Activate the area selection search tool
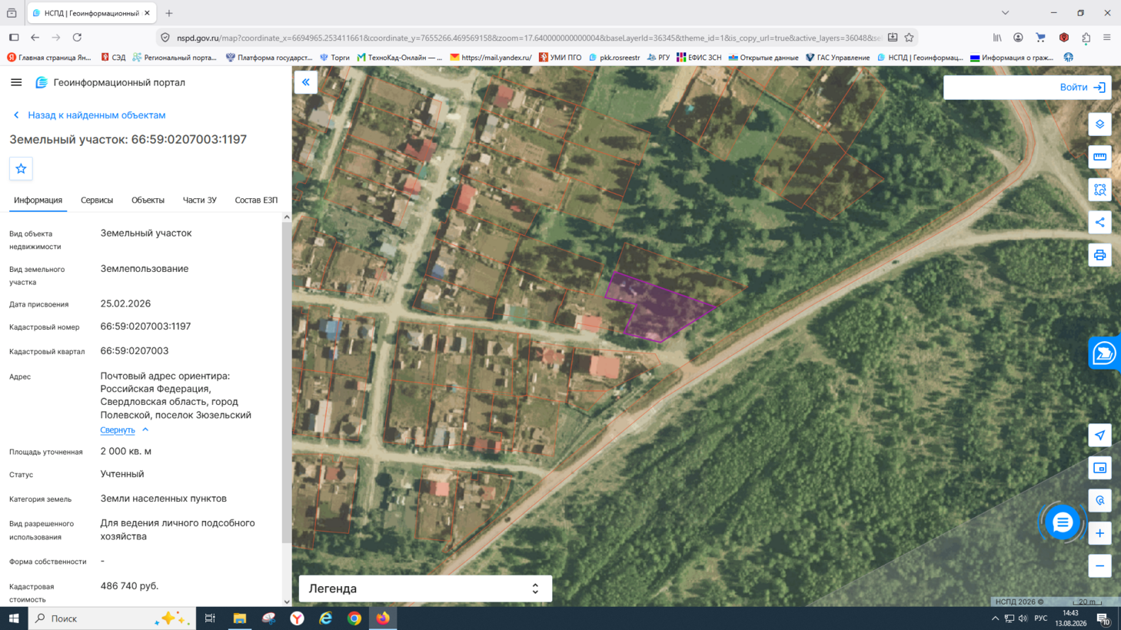Image resolution: width=1121 pixels, height=630 pixels. click(1099, 190)
